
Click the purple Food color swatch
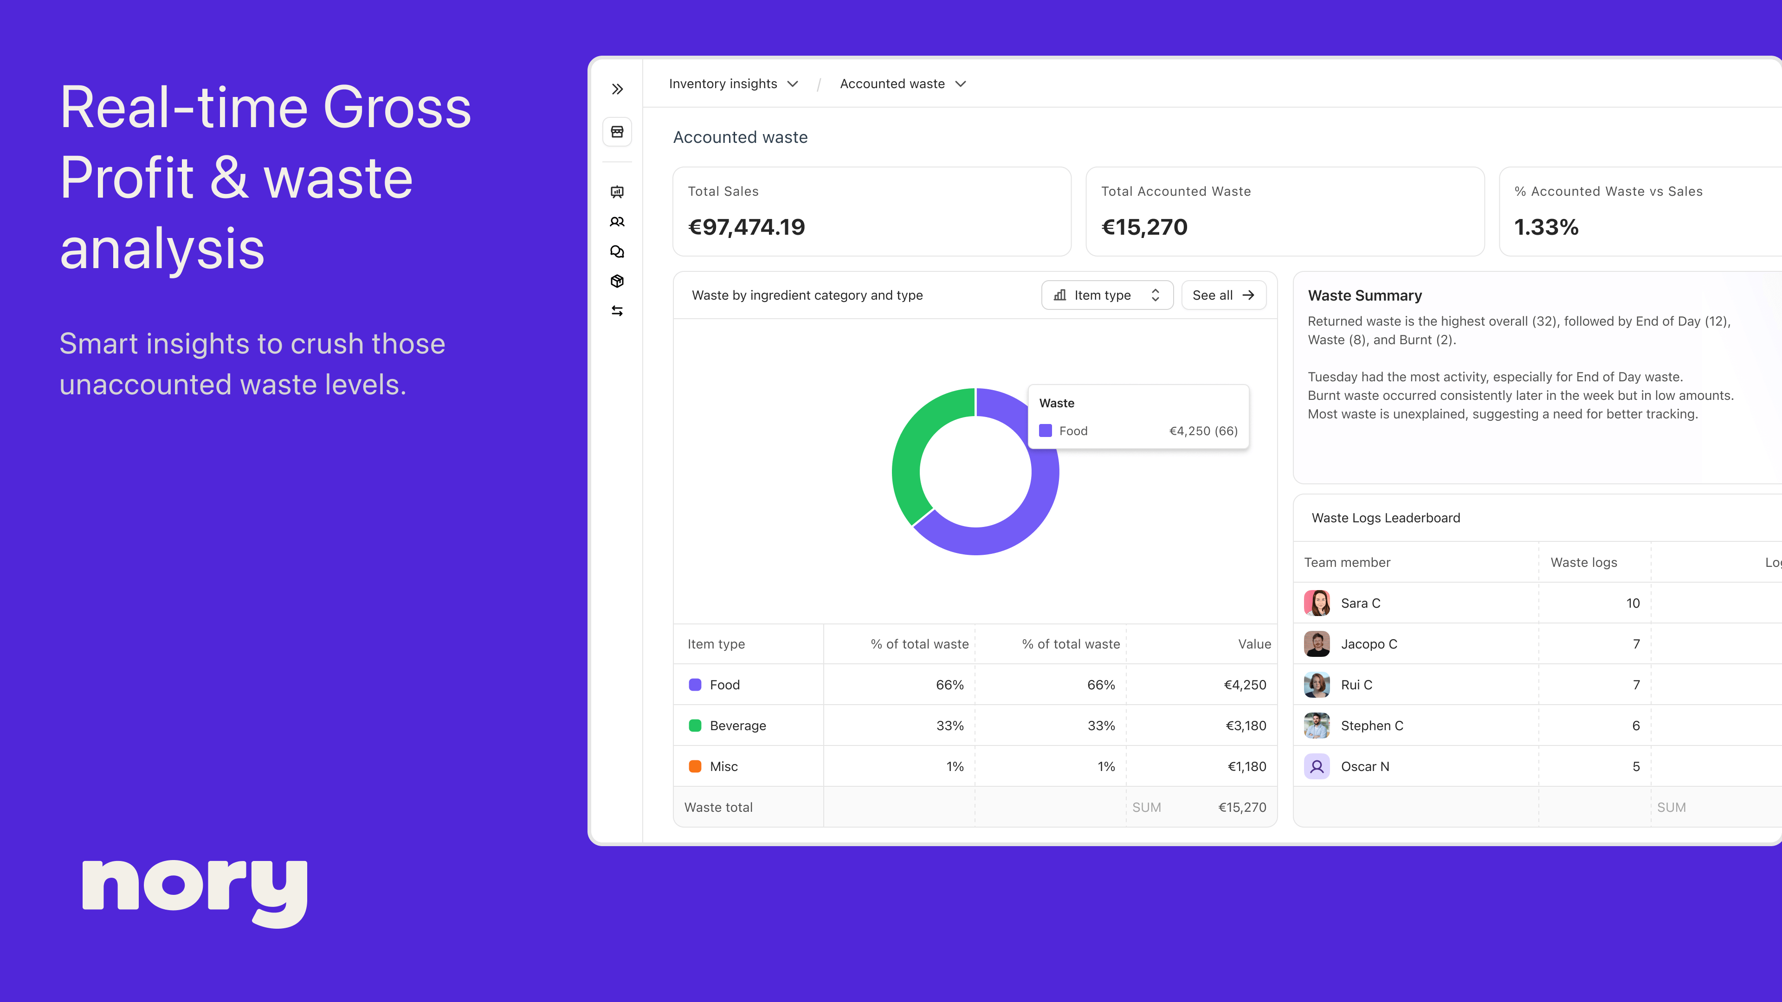point(695,685)
